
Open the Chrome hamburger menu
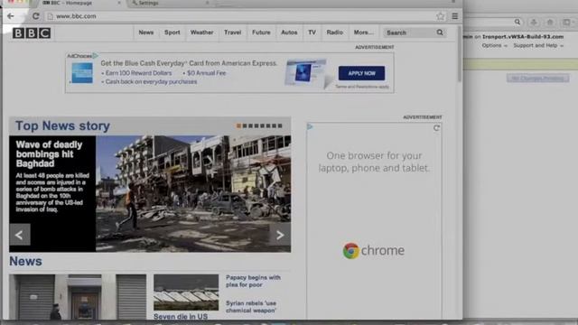coord(455,16)
